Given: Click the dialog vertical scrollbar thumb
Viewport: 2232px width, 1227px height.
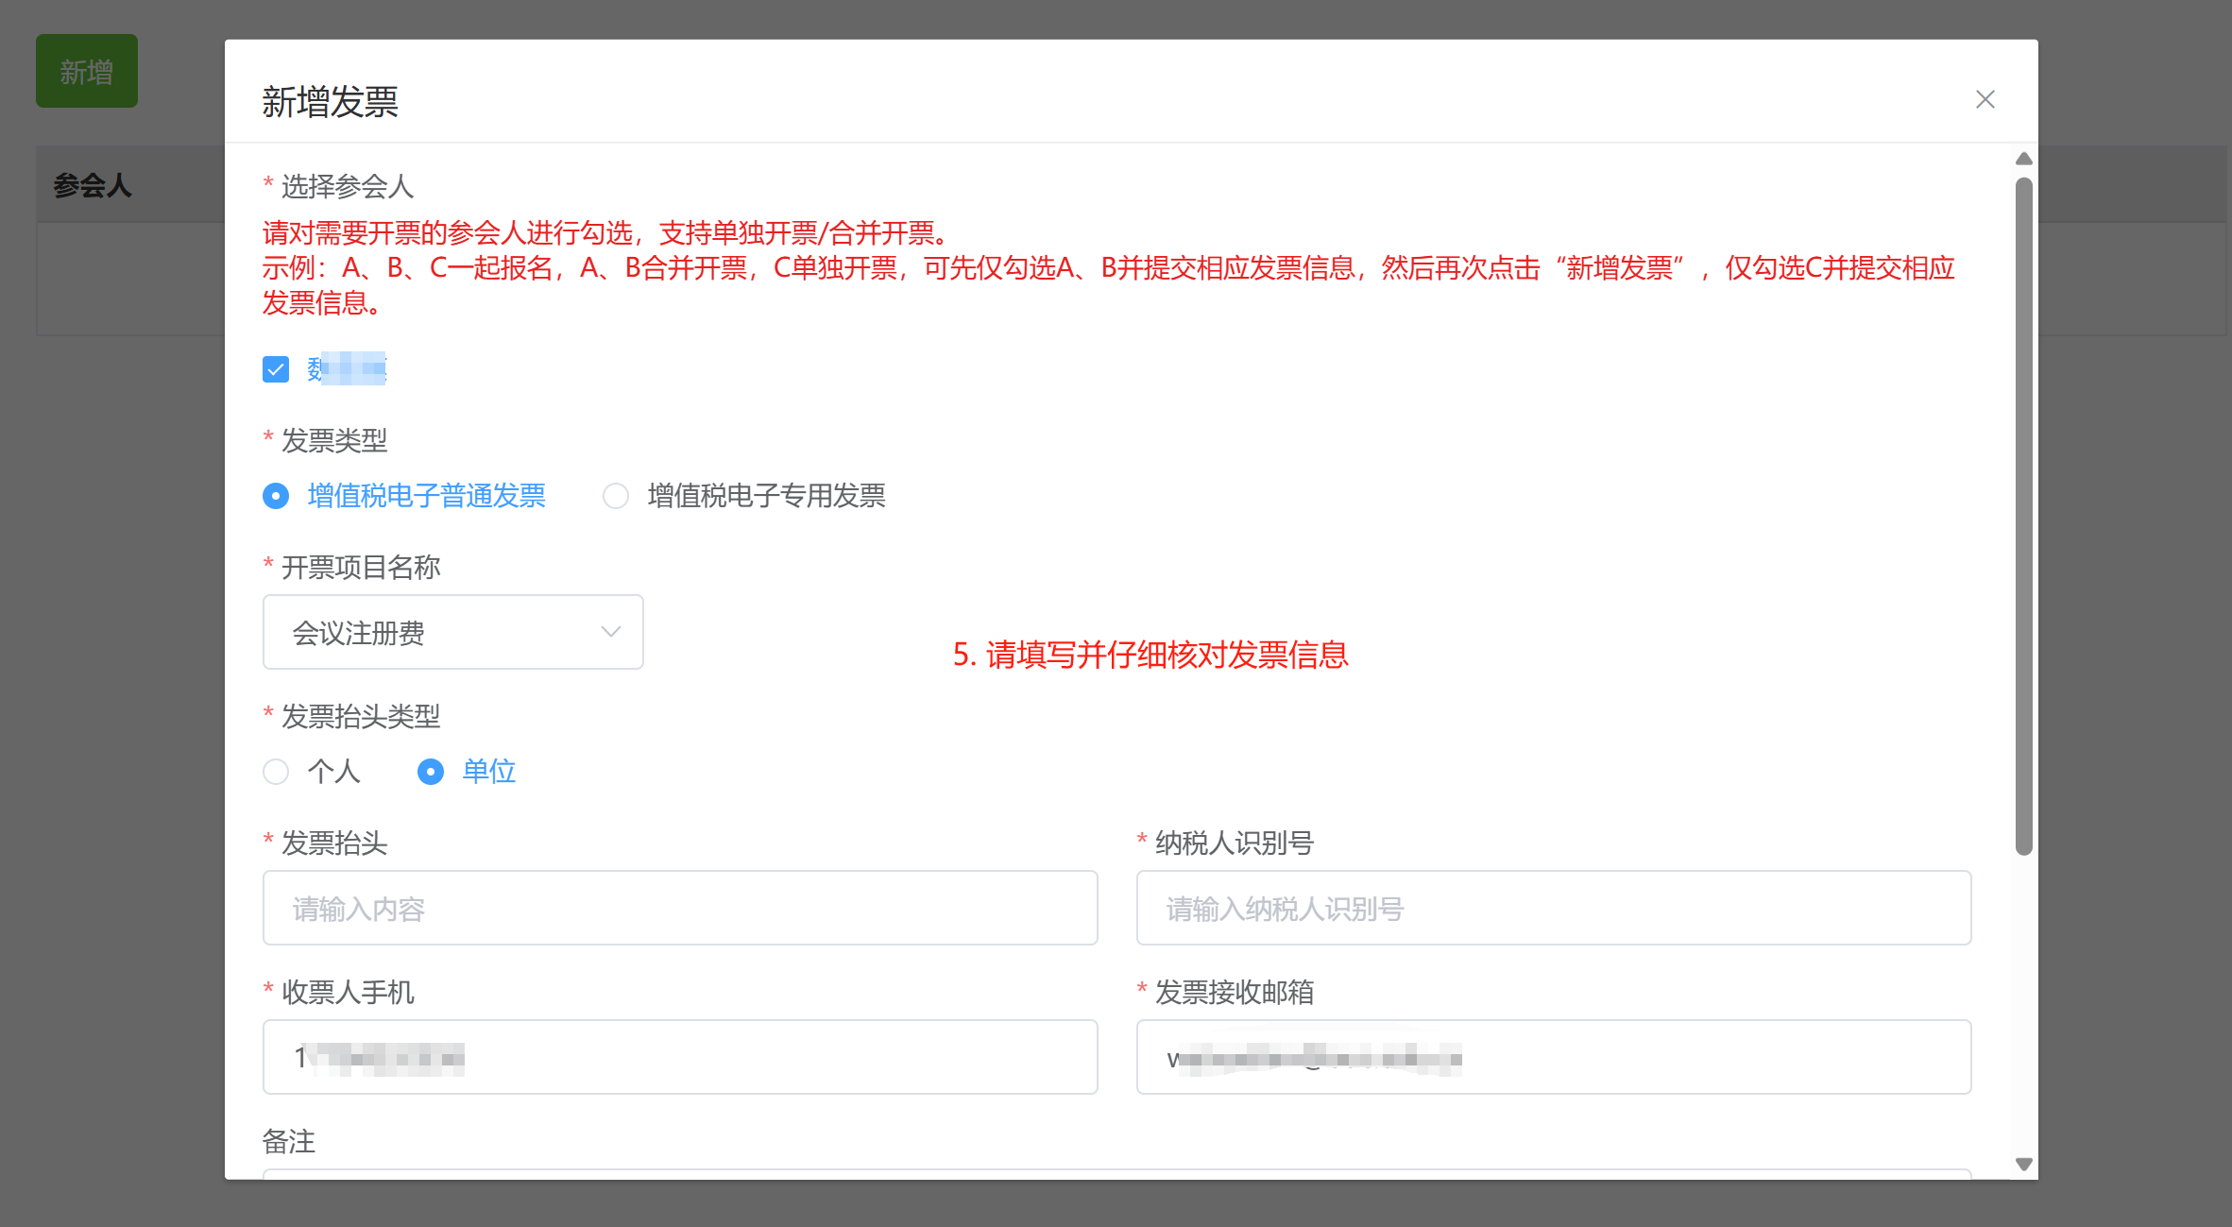Looking at the screenshot, I should point(2023,515).
